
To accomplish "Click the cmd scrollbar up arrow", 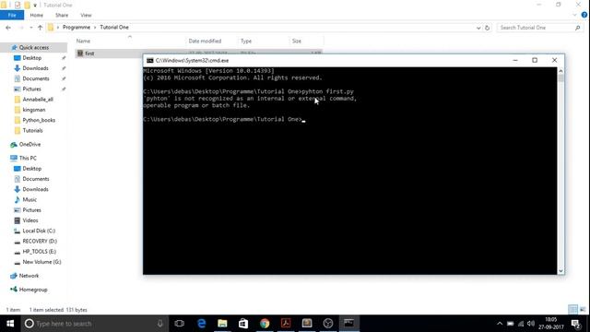I will tap(560, 71).
